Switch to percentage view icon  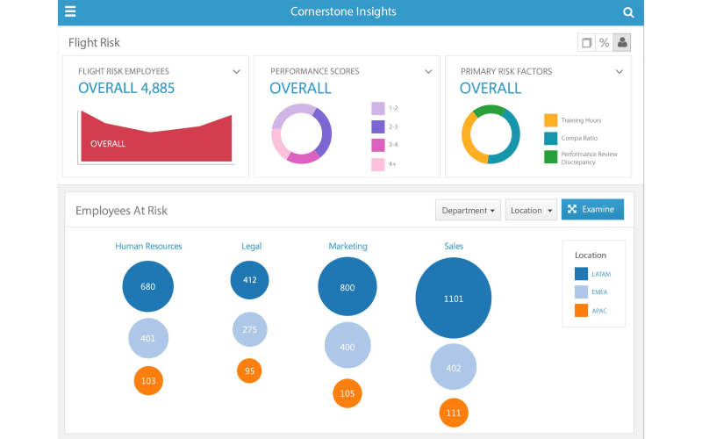click(x=604, y=42)
